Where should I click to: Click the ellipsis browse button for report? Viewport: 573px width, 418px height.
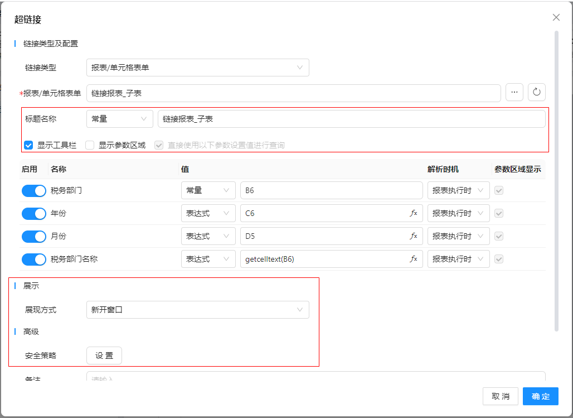[x=514, y=92]
